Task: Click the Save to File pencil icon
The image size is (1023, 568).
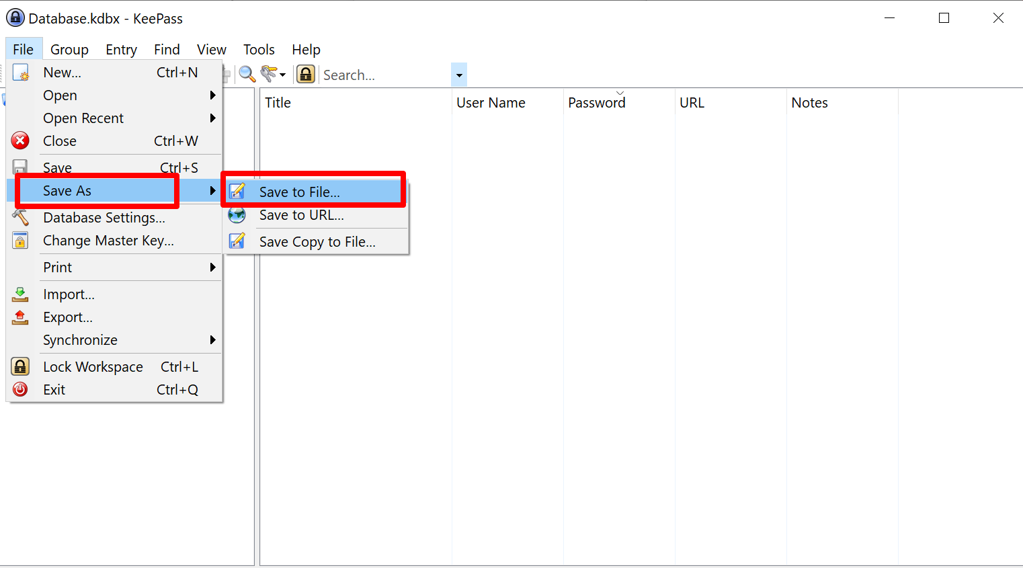Action: click(237, 192)
